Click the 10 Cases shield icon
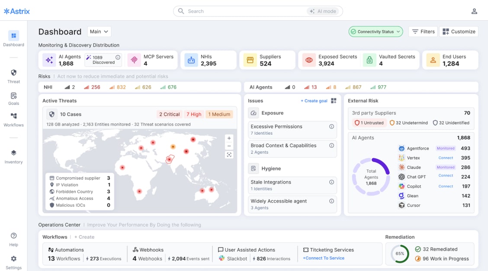Image resolution: width=488 pixels, height=271 pixels. click(51, 114)
